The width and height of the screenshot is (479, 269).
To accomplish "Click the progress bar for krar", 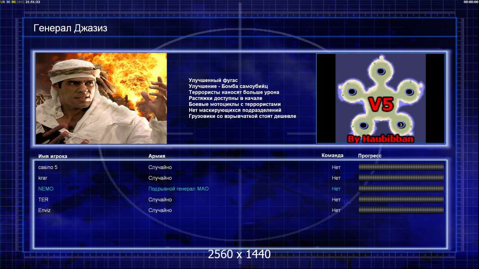I will pyautogui.click(x=401, y=178).
